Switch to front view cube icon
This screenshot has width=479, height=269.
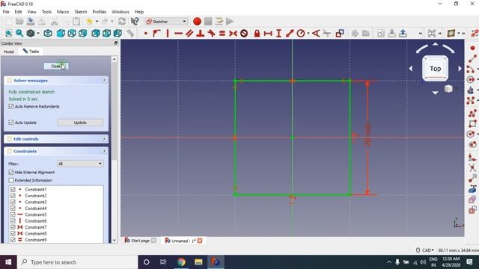(x=61, y=33)
